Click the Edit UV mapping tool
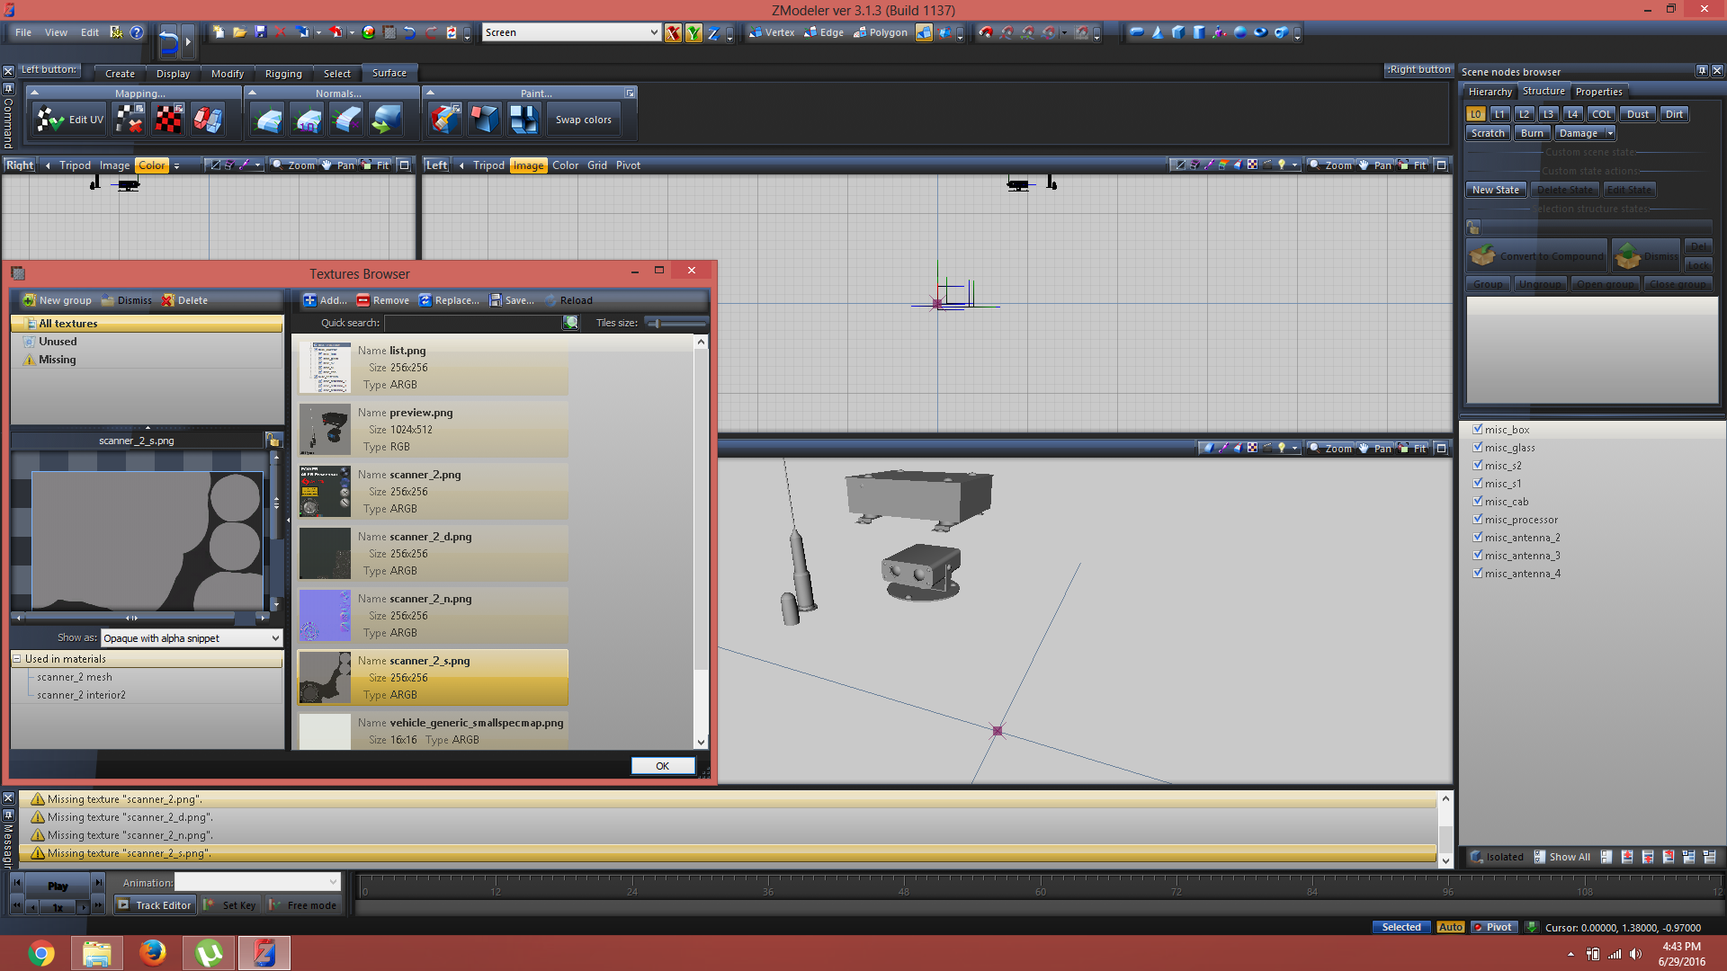This screenshot has height=971, width=1727. pyautogui.click(x=69, y=120)
